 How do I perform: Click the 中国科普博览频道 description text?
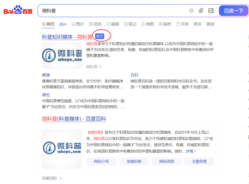pos(83,104)
